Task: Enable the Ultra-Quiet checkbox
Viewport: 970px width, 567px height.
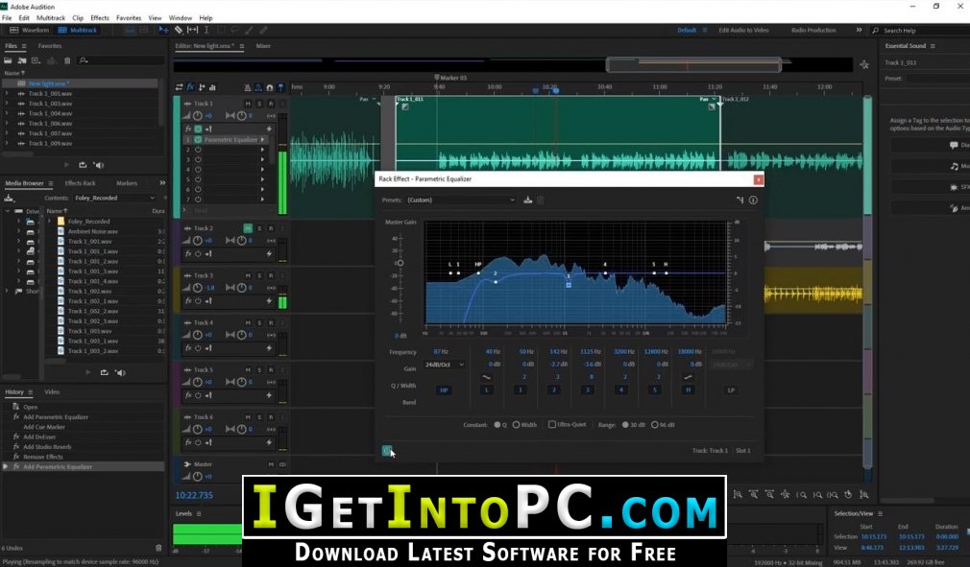Action: pyautogui.click(x=552, y=424)
